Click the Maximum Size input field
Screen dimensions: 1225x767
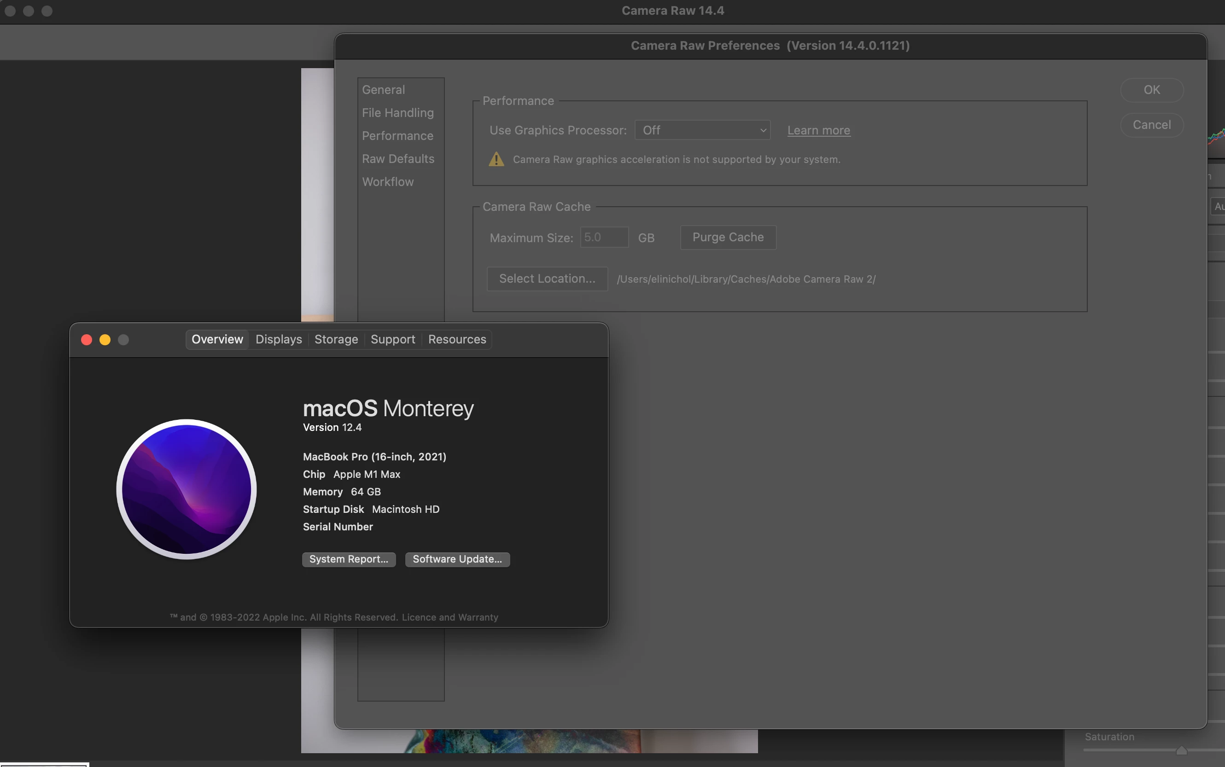pos(604,238)
